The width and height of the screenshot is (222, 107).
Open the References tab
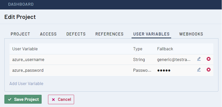pyautogui.click(x=109, y=34)
